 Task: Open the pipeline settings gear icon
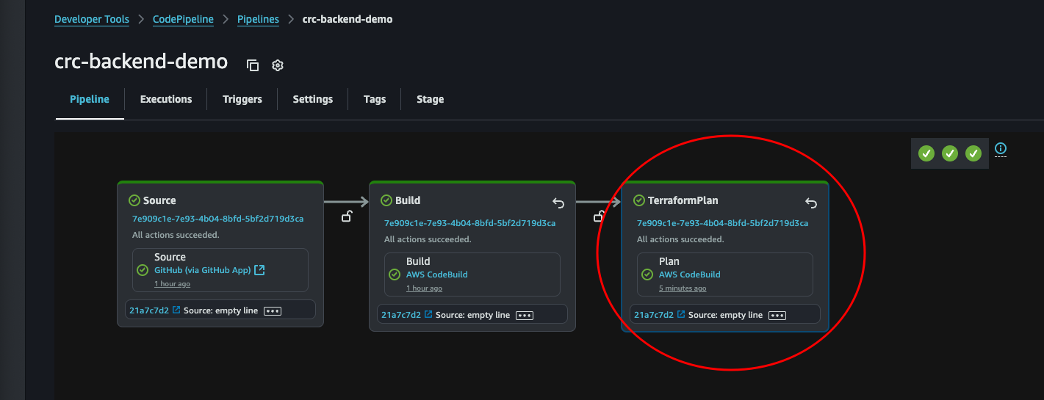[x=277, y=65]
